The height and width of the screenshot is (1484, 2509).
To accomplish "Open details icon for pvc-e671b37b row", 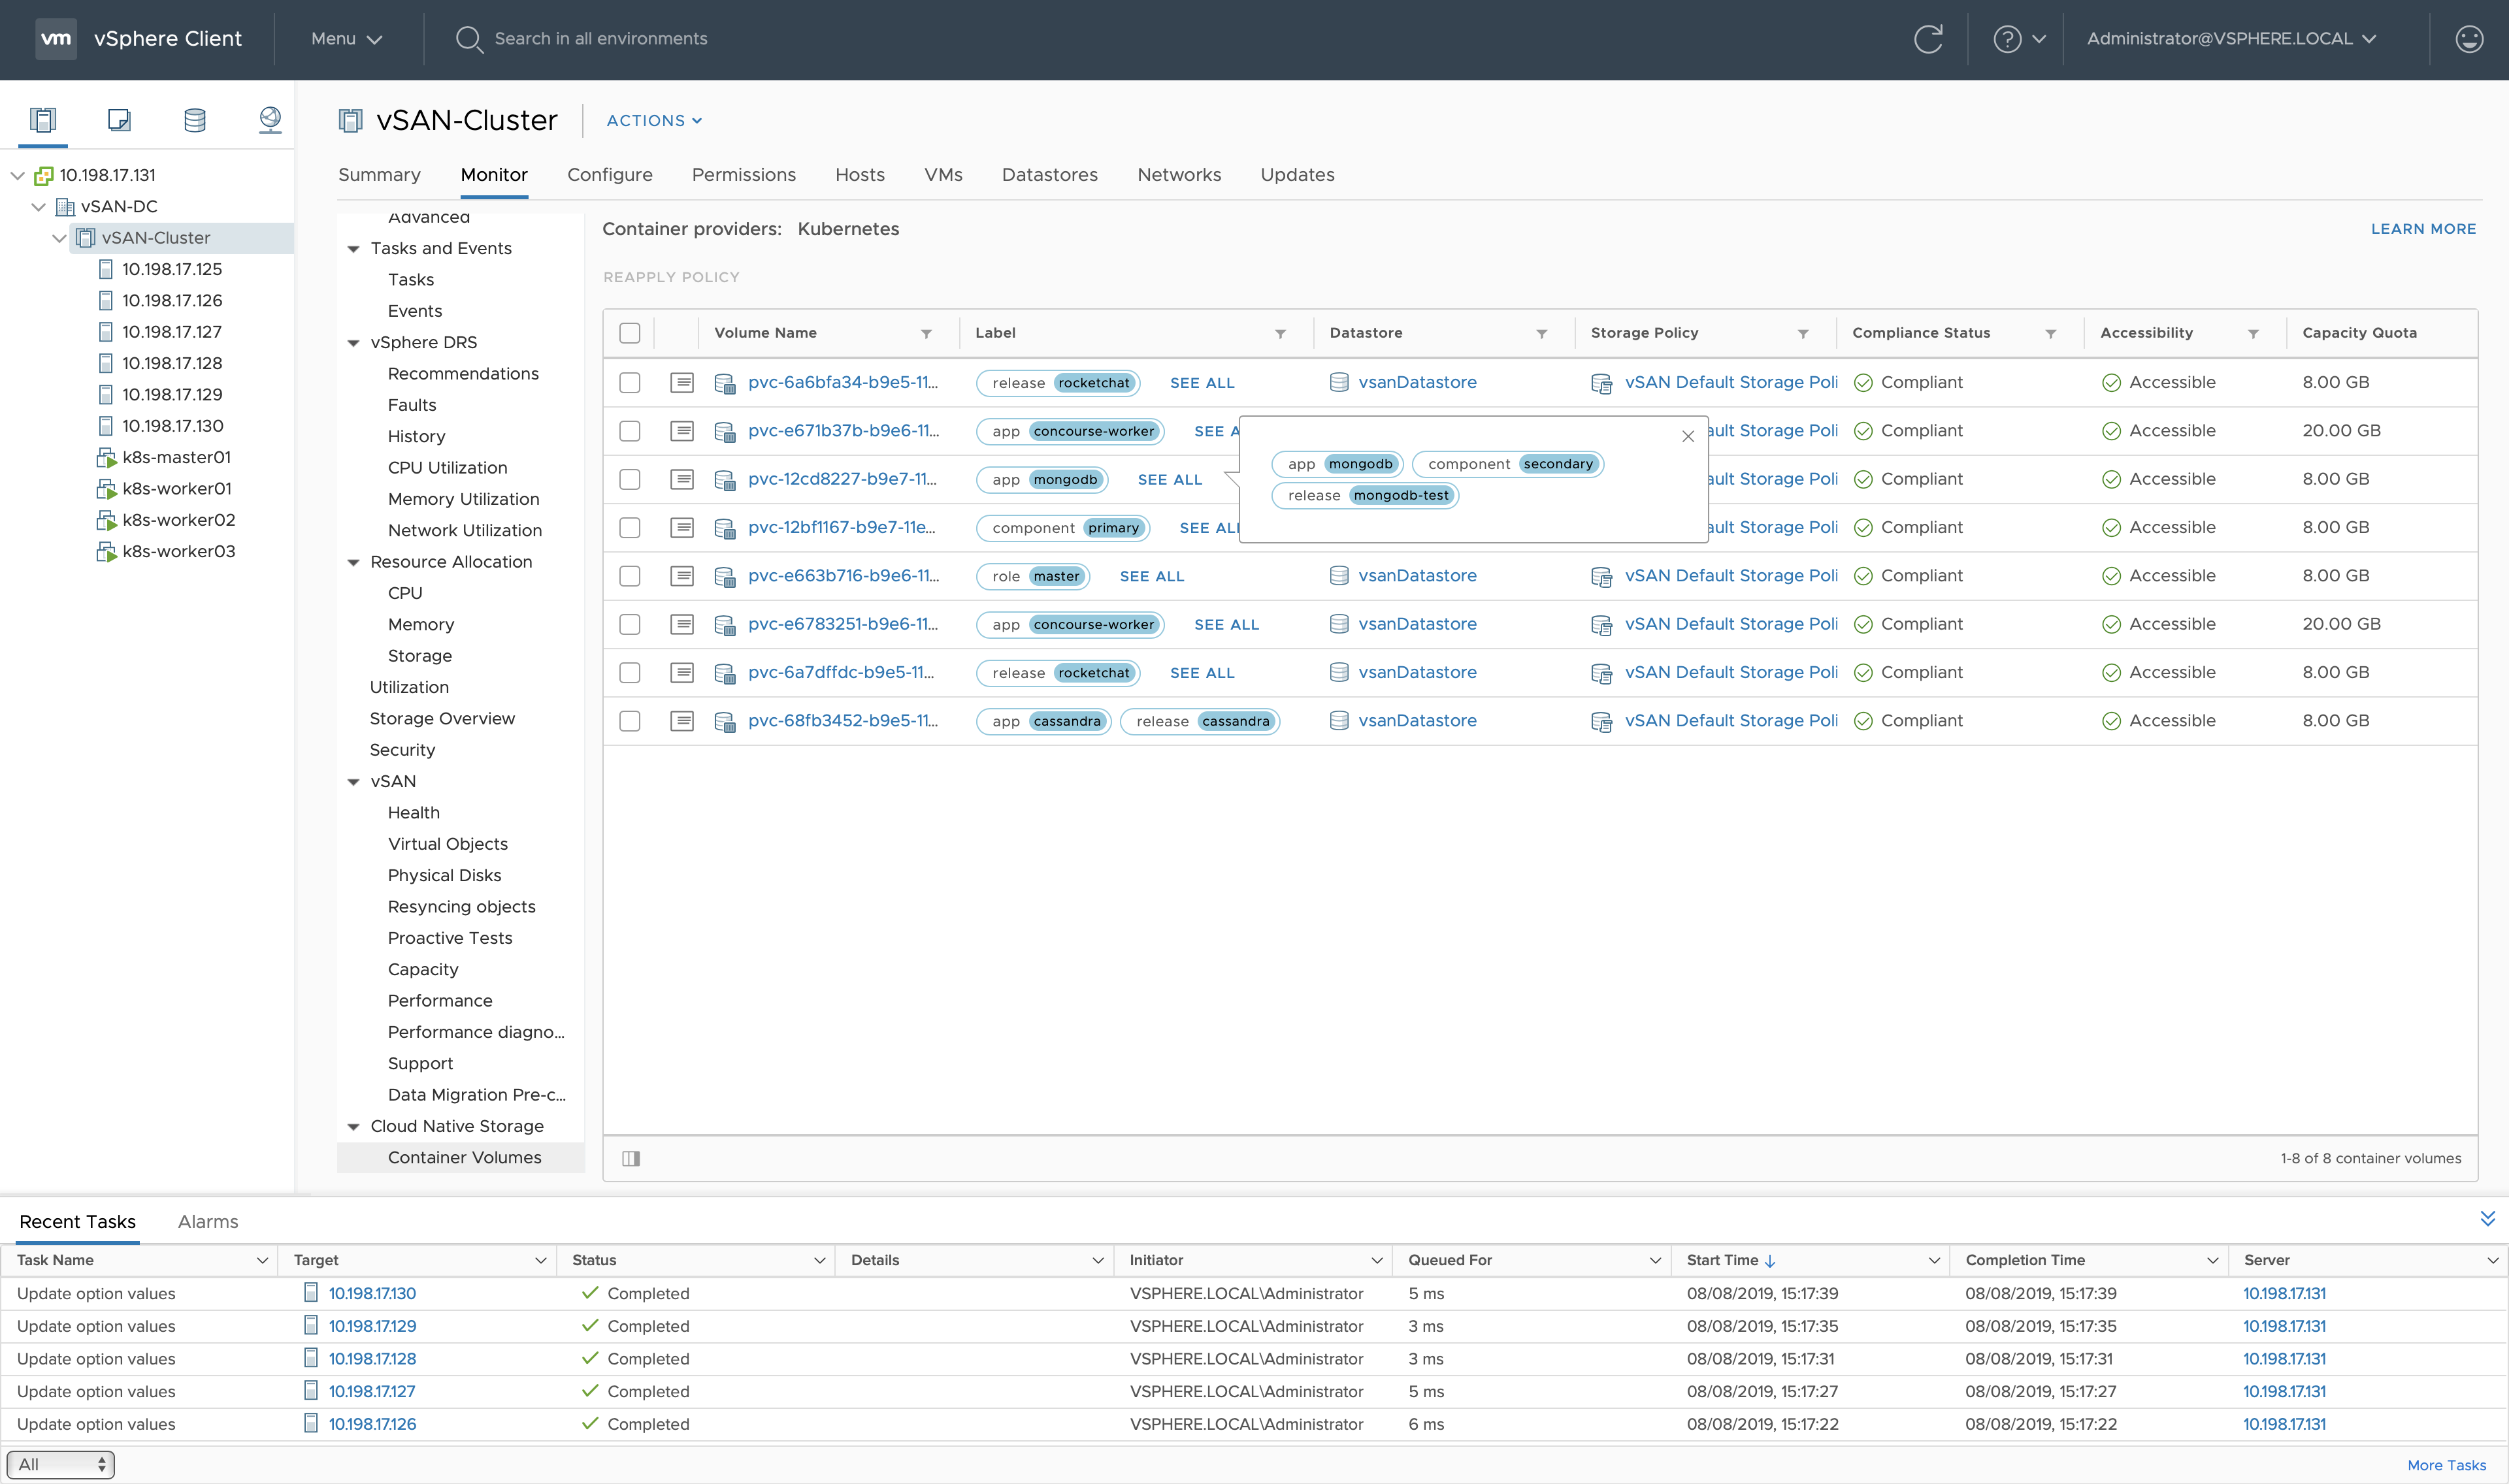I will point(682,431).
